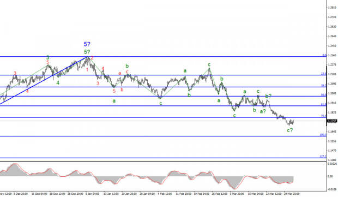This screenshot has width=338, height=197.
Task: Click the 38.2 Fibonacci level label
Action: [324, 86]
